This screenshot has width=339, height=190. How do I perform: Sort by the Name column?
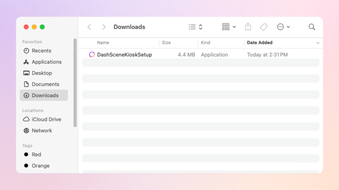[x=103, y=43]
